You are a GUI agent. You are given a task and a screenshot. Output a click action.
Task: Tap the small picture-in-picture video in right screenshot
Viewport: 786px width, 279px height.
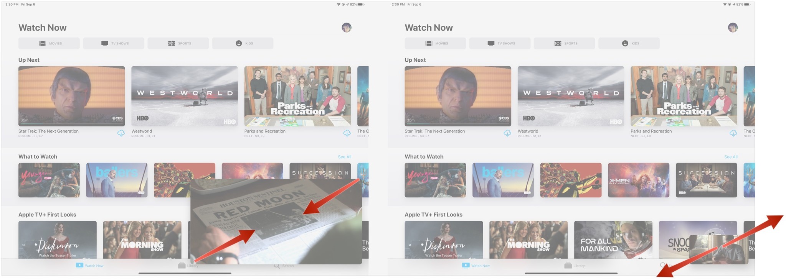pyautogui.click(x=719, y=249)
